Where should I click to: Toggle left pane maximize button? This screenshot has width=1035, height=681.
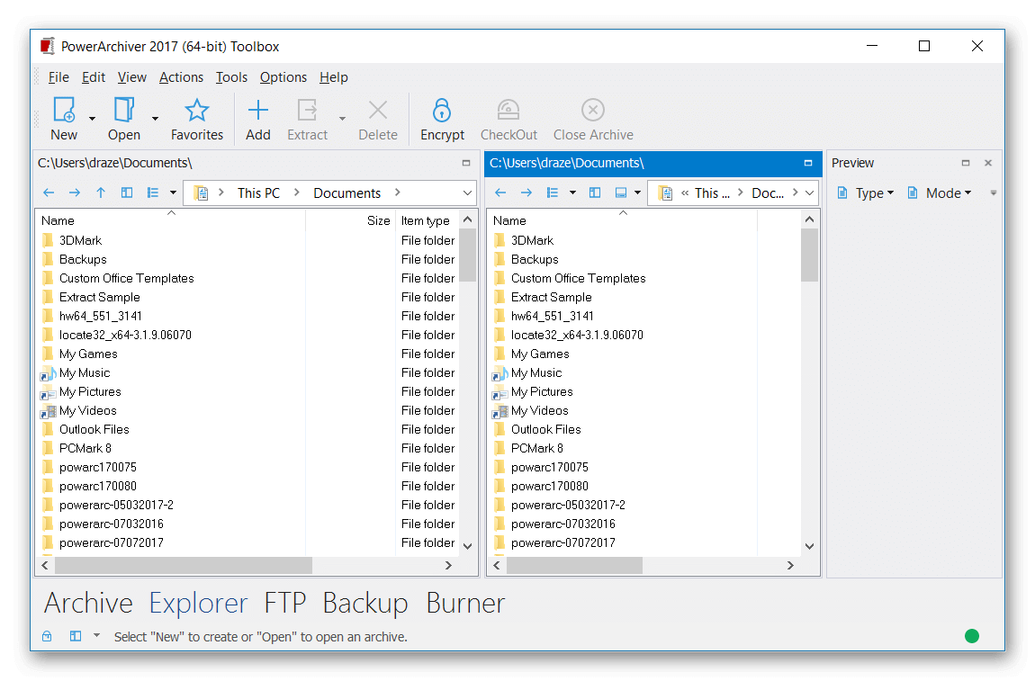click(465, 163)
